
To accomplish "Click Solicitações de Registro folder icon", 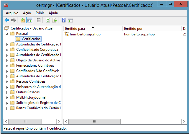I will point(12,102).
